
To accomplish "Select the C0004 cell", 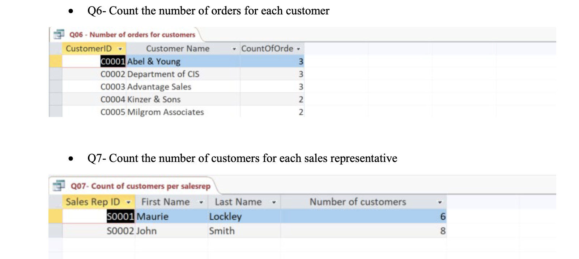I will coord(94,99).
